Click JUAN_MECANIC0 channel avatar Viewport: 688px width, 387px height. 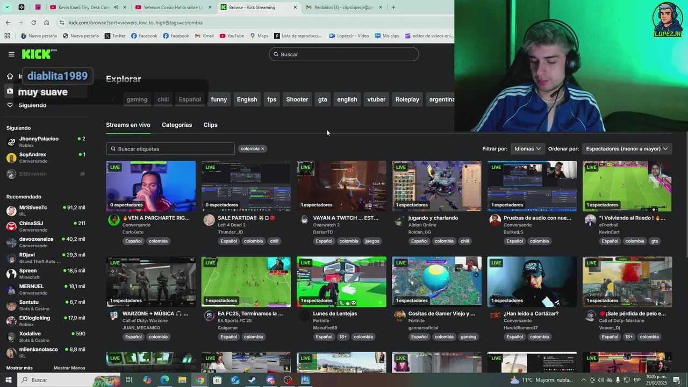click(x=113, y=316)
